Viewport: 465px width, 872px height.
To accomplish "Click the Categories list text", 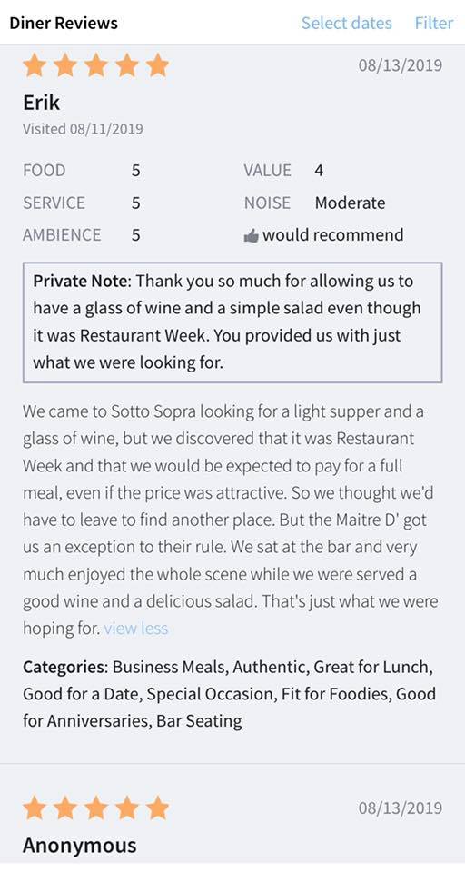I will pyautogui.click(x=229, y=694).
